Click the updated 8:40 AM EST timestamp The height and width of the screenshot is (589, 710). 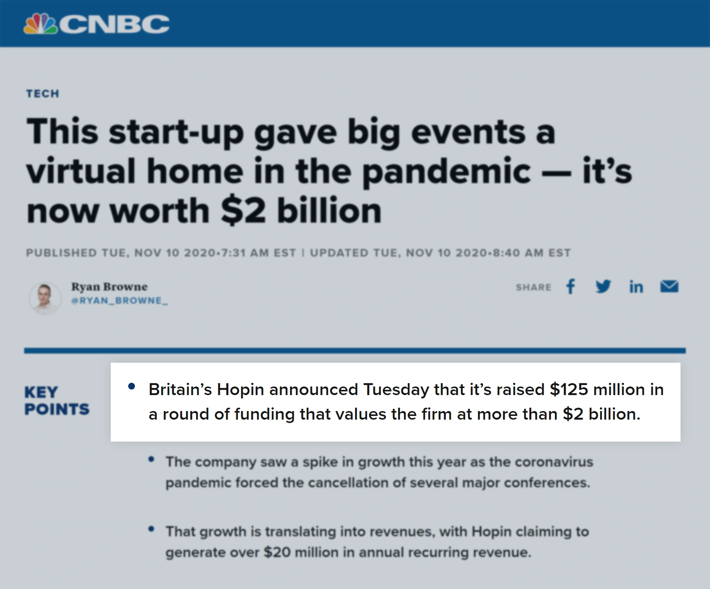pyautogui.click(x=440, y=253)
